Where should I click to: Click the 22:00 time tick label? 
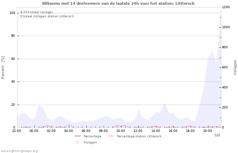coord(17,131)
